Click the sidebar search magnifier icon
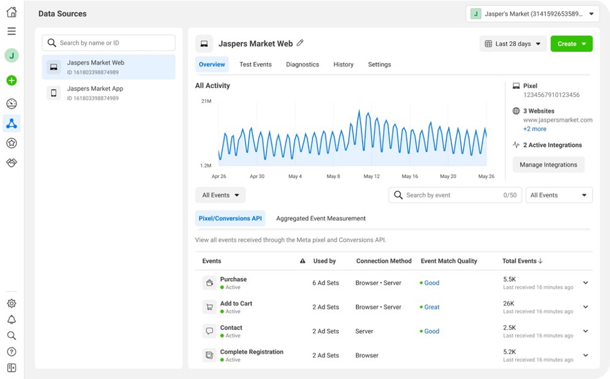 point(11,336)
